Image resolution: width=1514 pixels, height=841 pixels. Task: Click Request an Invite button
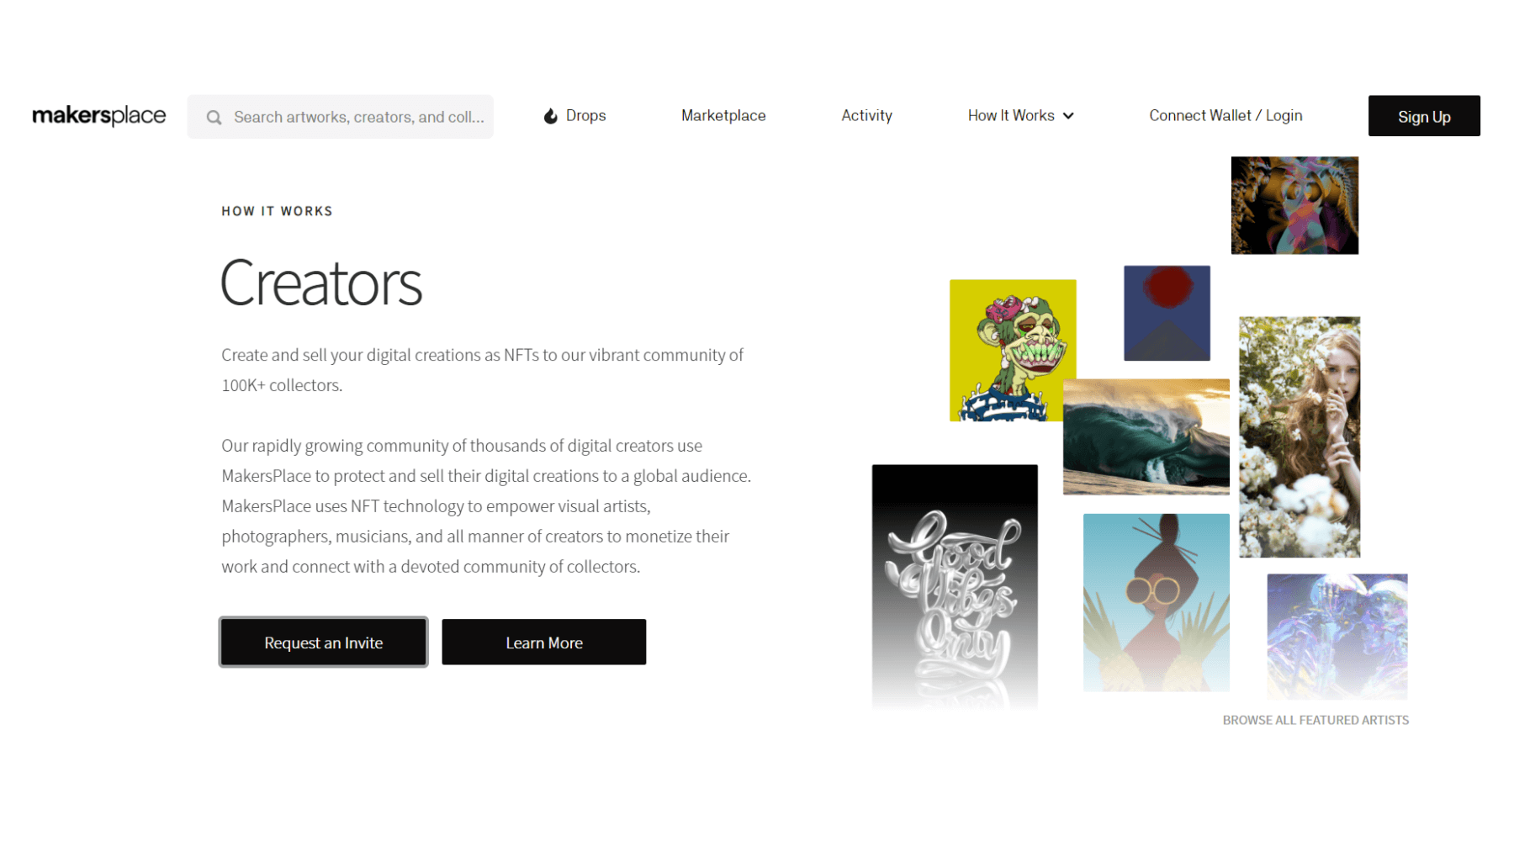pyautogui.click(x=324, y=643)
